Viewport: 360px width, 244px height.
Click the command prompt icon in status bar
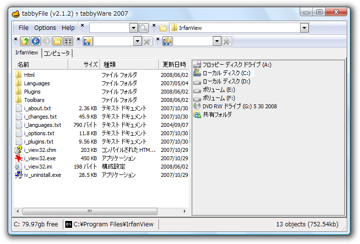(x=68, y=224)
